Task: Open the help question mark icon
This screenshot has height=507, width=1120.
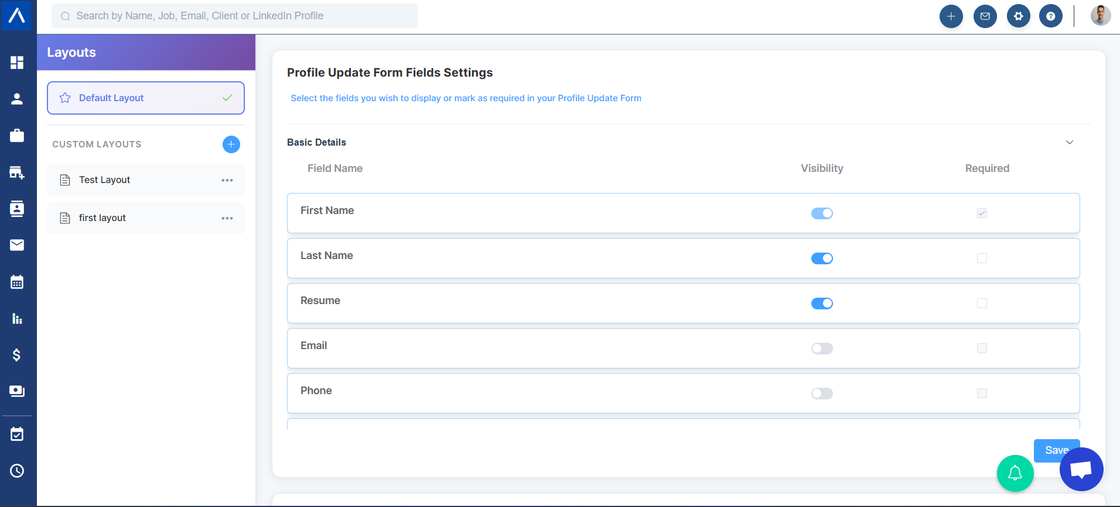Action: coord(1050,16)
